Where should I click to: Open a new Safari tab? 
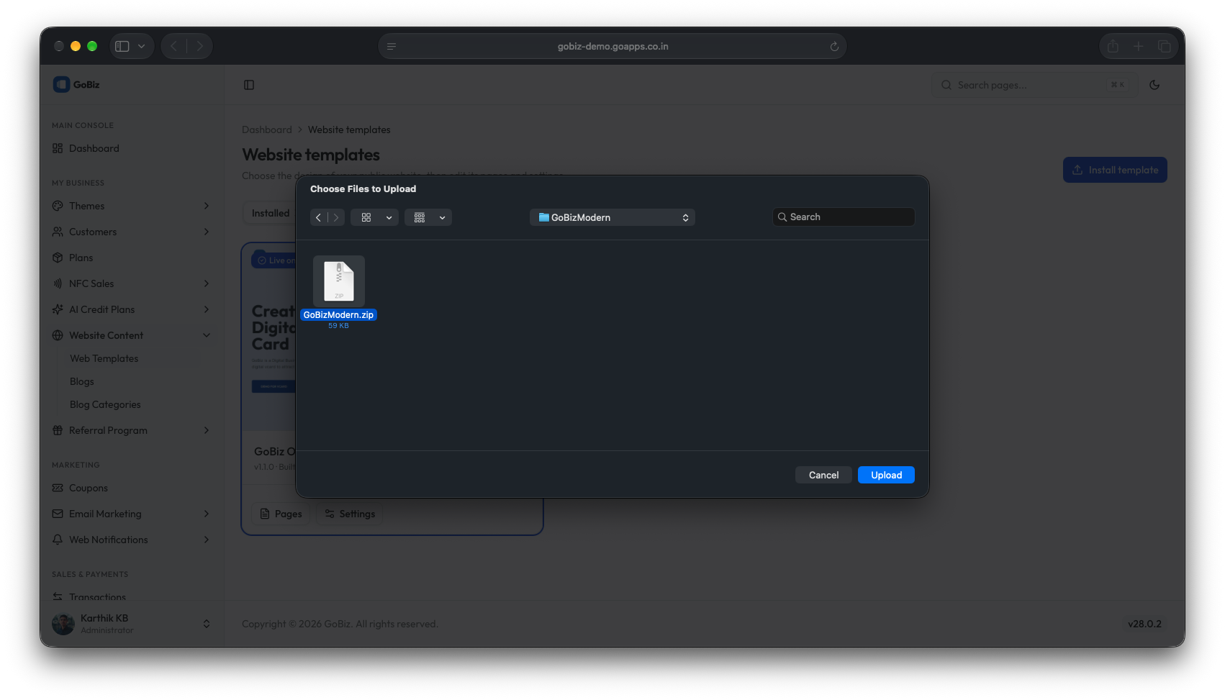(1138, 47)
